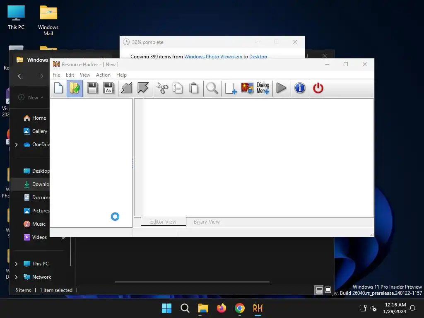Expand the This PC node chevron
Viewport: 424px width, 318px height.
[16, 264]
